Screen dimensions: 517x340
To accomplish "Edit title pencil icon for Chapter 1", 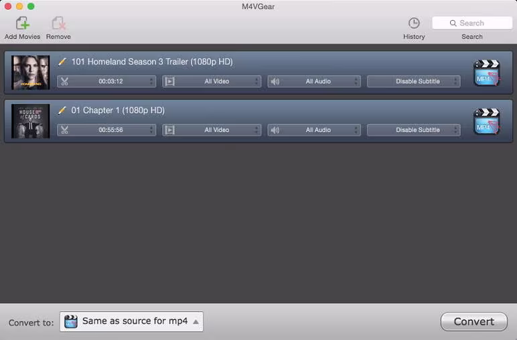I will pos(62,110).
